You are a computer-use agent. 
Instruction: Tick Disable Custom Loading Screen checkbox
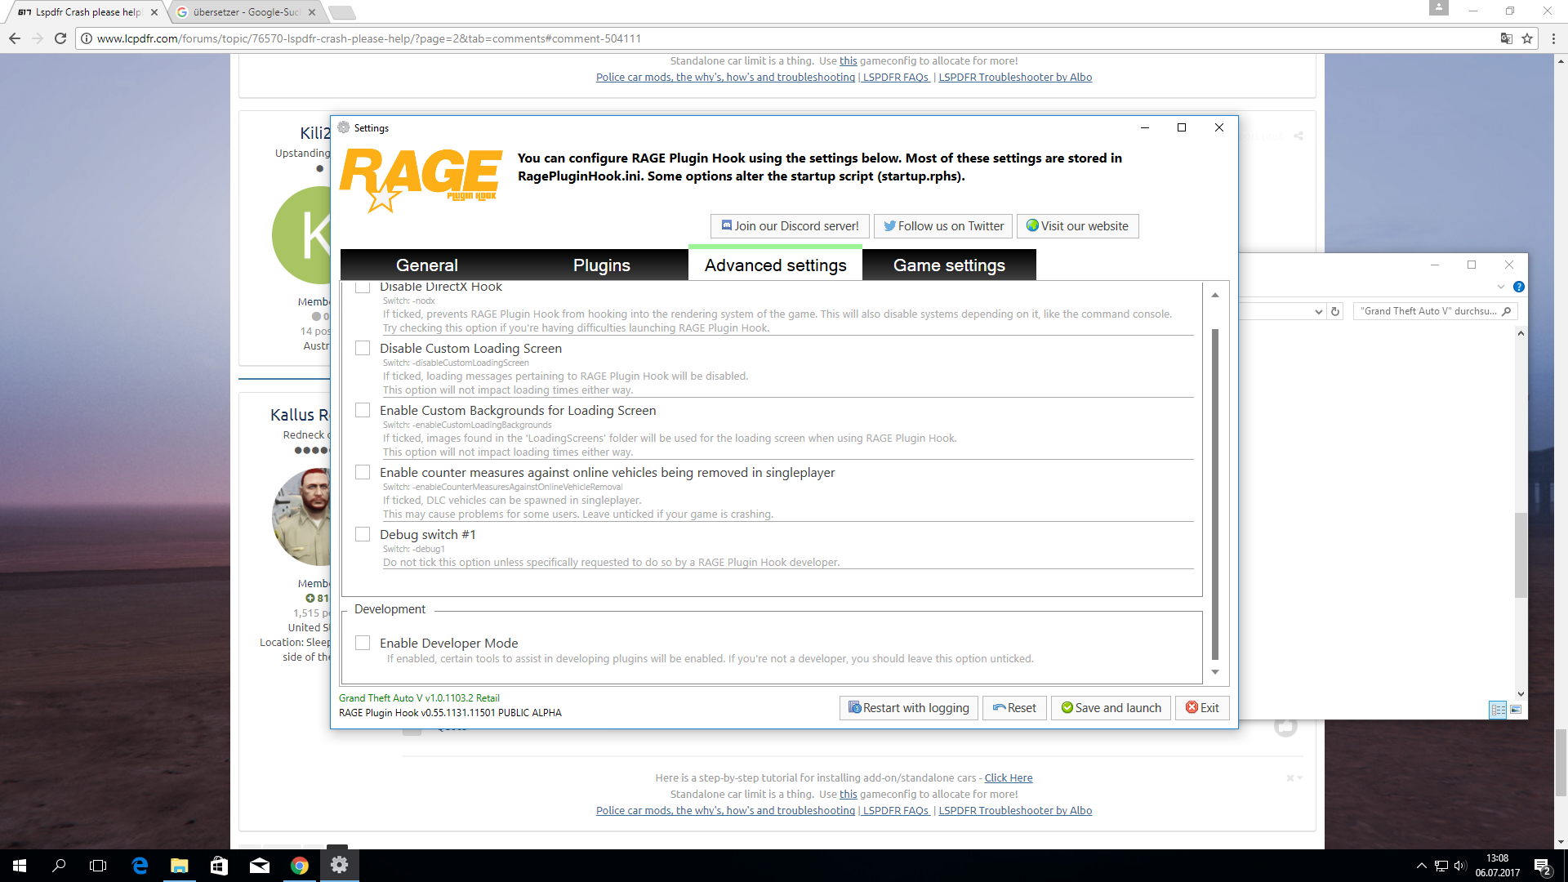[363, 349]
